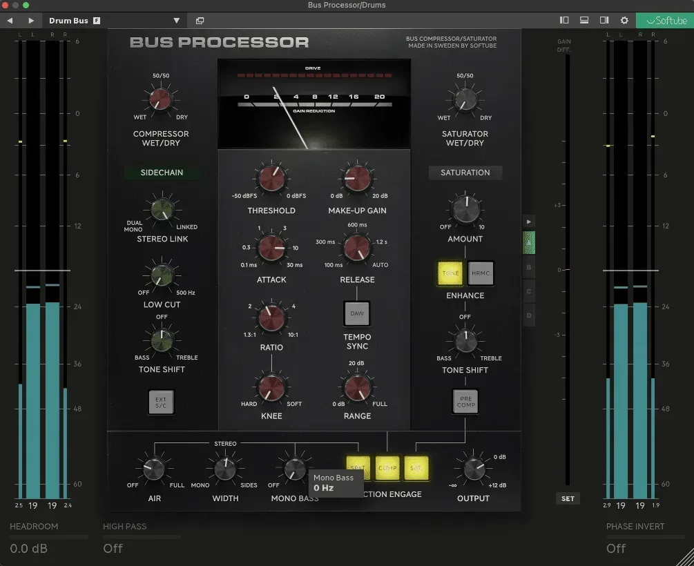Image resolution: width=694 pixels, height=566 pixels.
Task: Click the Compressor Wet/Dry knob
Action: tap(161, 99)
